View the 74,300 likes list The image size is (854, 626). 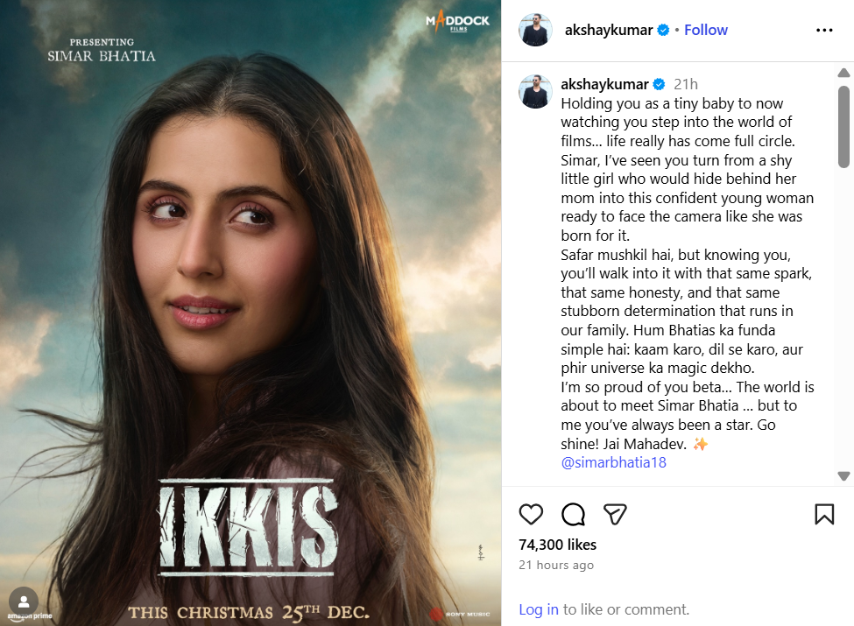pos(557,545)
